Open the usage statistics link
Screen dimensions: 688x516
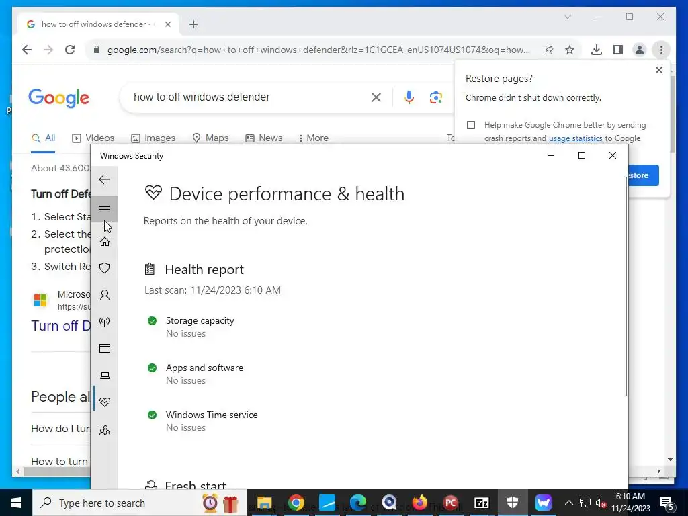pyautogui.click(x=575, y=138)
